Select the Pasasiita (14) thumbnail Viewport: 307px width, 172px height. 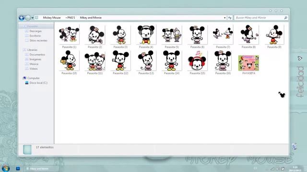pos(172,61)
